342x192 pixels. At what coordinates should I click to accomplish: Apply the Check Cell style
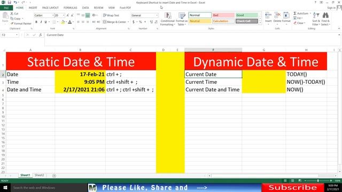tap(247, 21)
